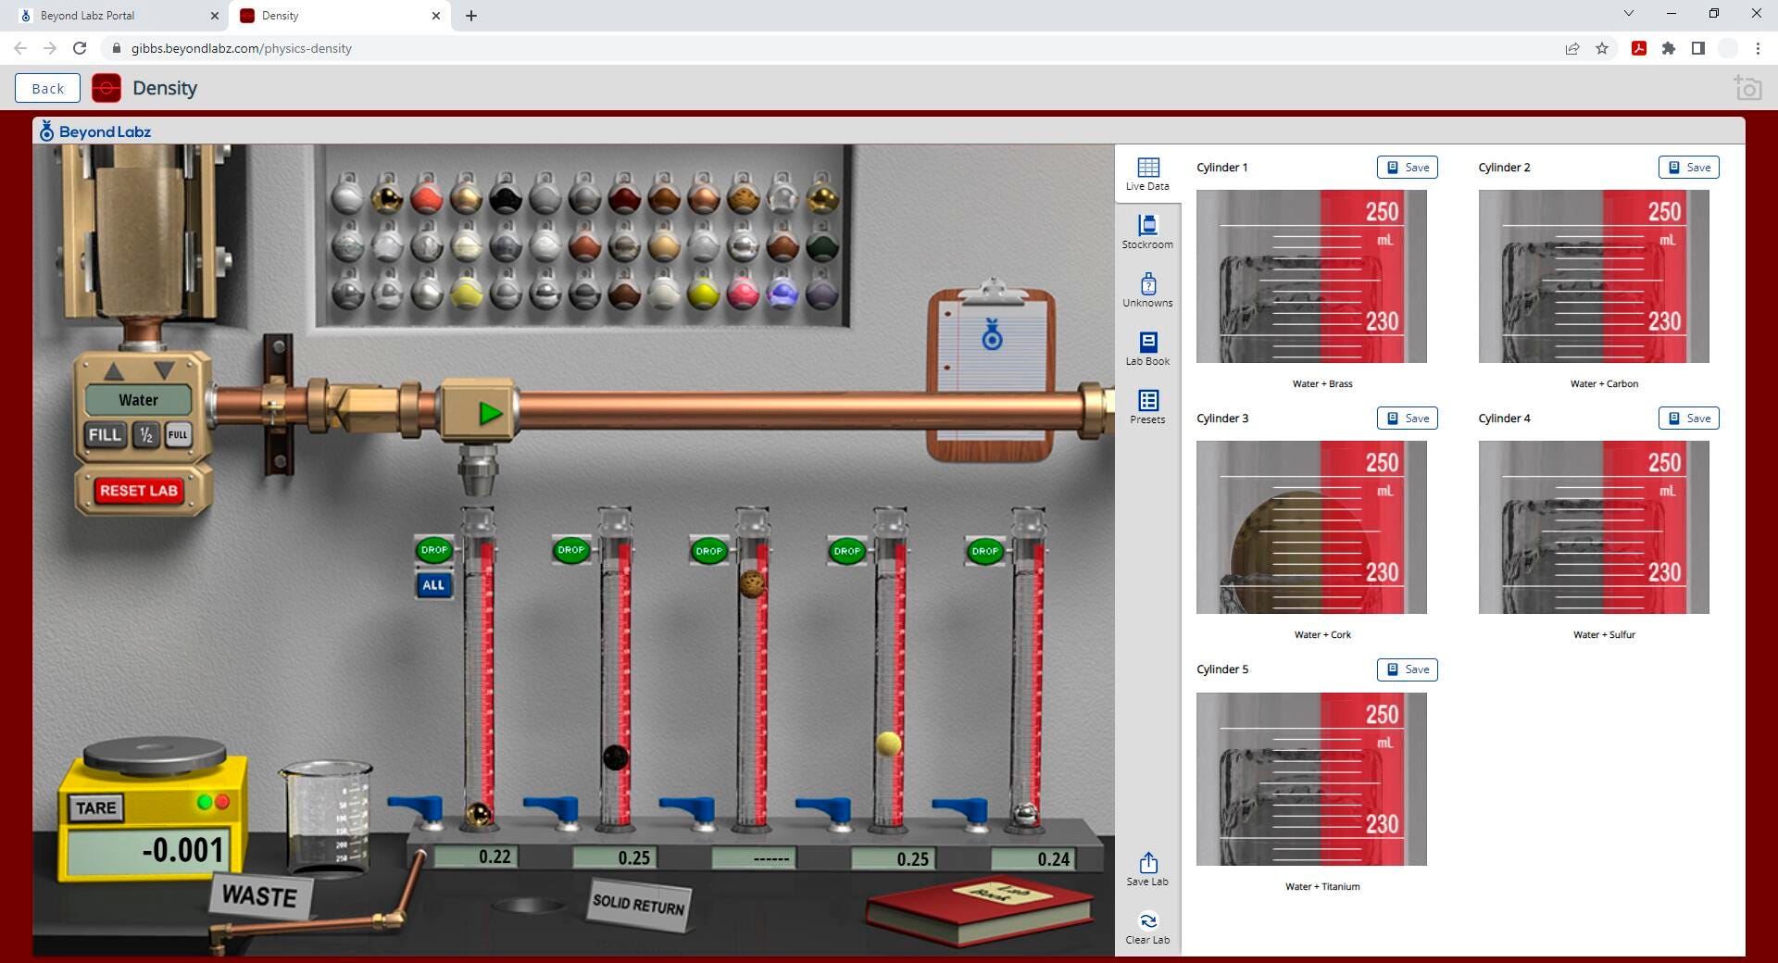This screenshot has width=1778, height=963.
Task: Click the camera screenshot icon
Action: 1747,88
